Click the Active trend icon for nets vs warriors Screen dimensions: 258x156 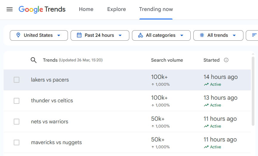click(206, 126)
